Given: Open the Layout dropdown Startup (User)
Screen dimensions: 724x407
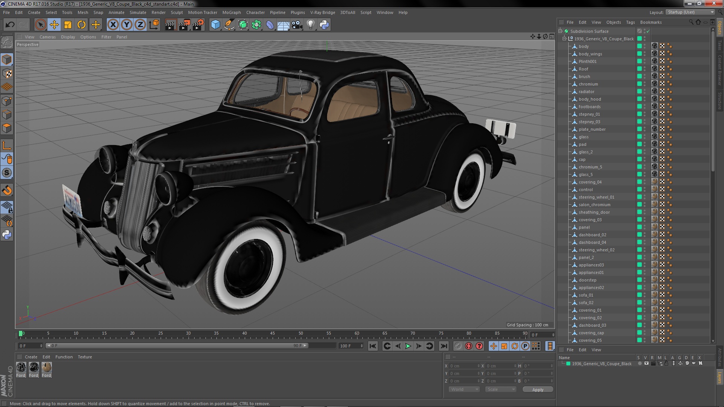Looking at the screenshot, I should tap(690, 12).
